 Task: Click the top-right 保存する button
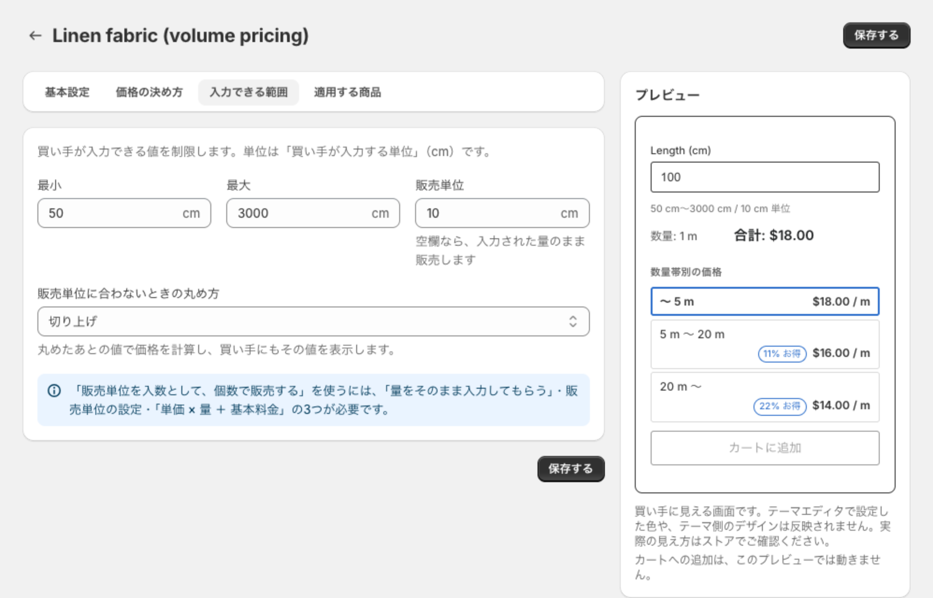coord(876,36)
